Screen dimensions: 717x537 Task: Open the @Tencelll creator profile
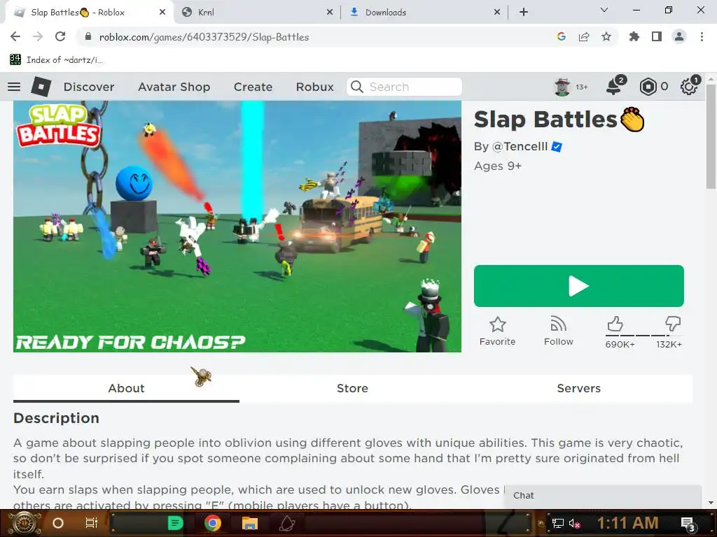coord(520,147)
